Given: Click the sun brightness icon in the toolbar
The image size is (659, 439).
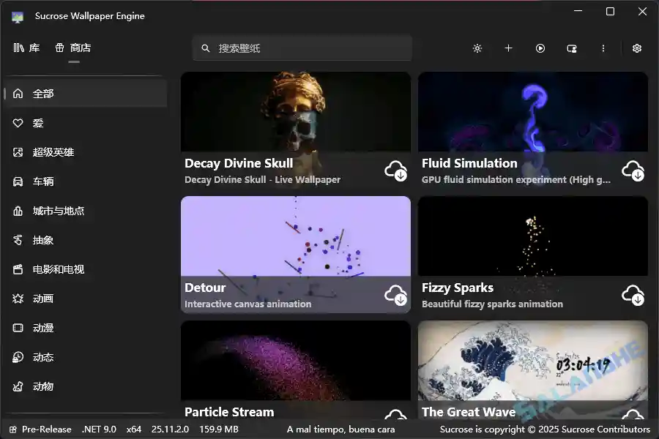Looking at the screenshot, I should 477,48.
